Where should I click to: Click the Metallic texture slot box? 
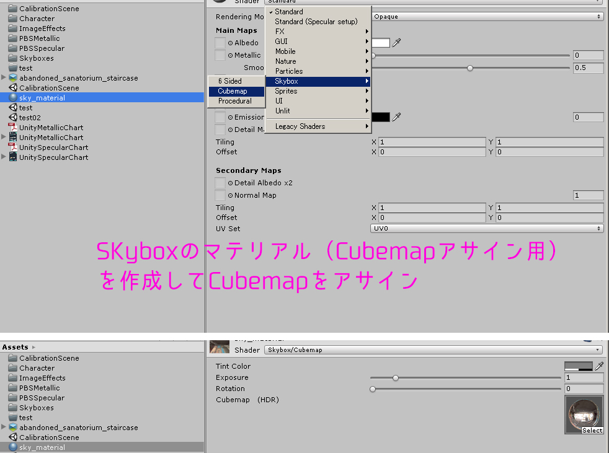(220, 55)
